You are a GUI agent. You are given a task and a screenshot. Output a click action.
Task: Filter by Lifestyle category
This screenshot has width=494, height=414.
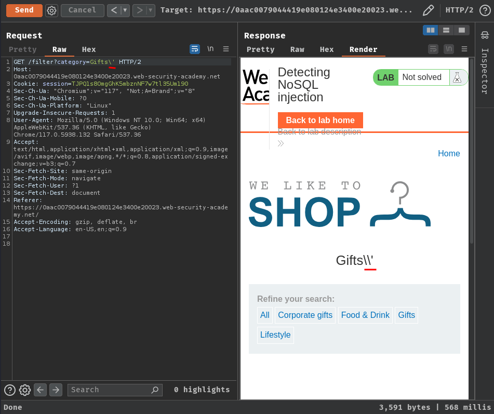pos(275,335)
